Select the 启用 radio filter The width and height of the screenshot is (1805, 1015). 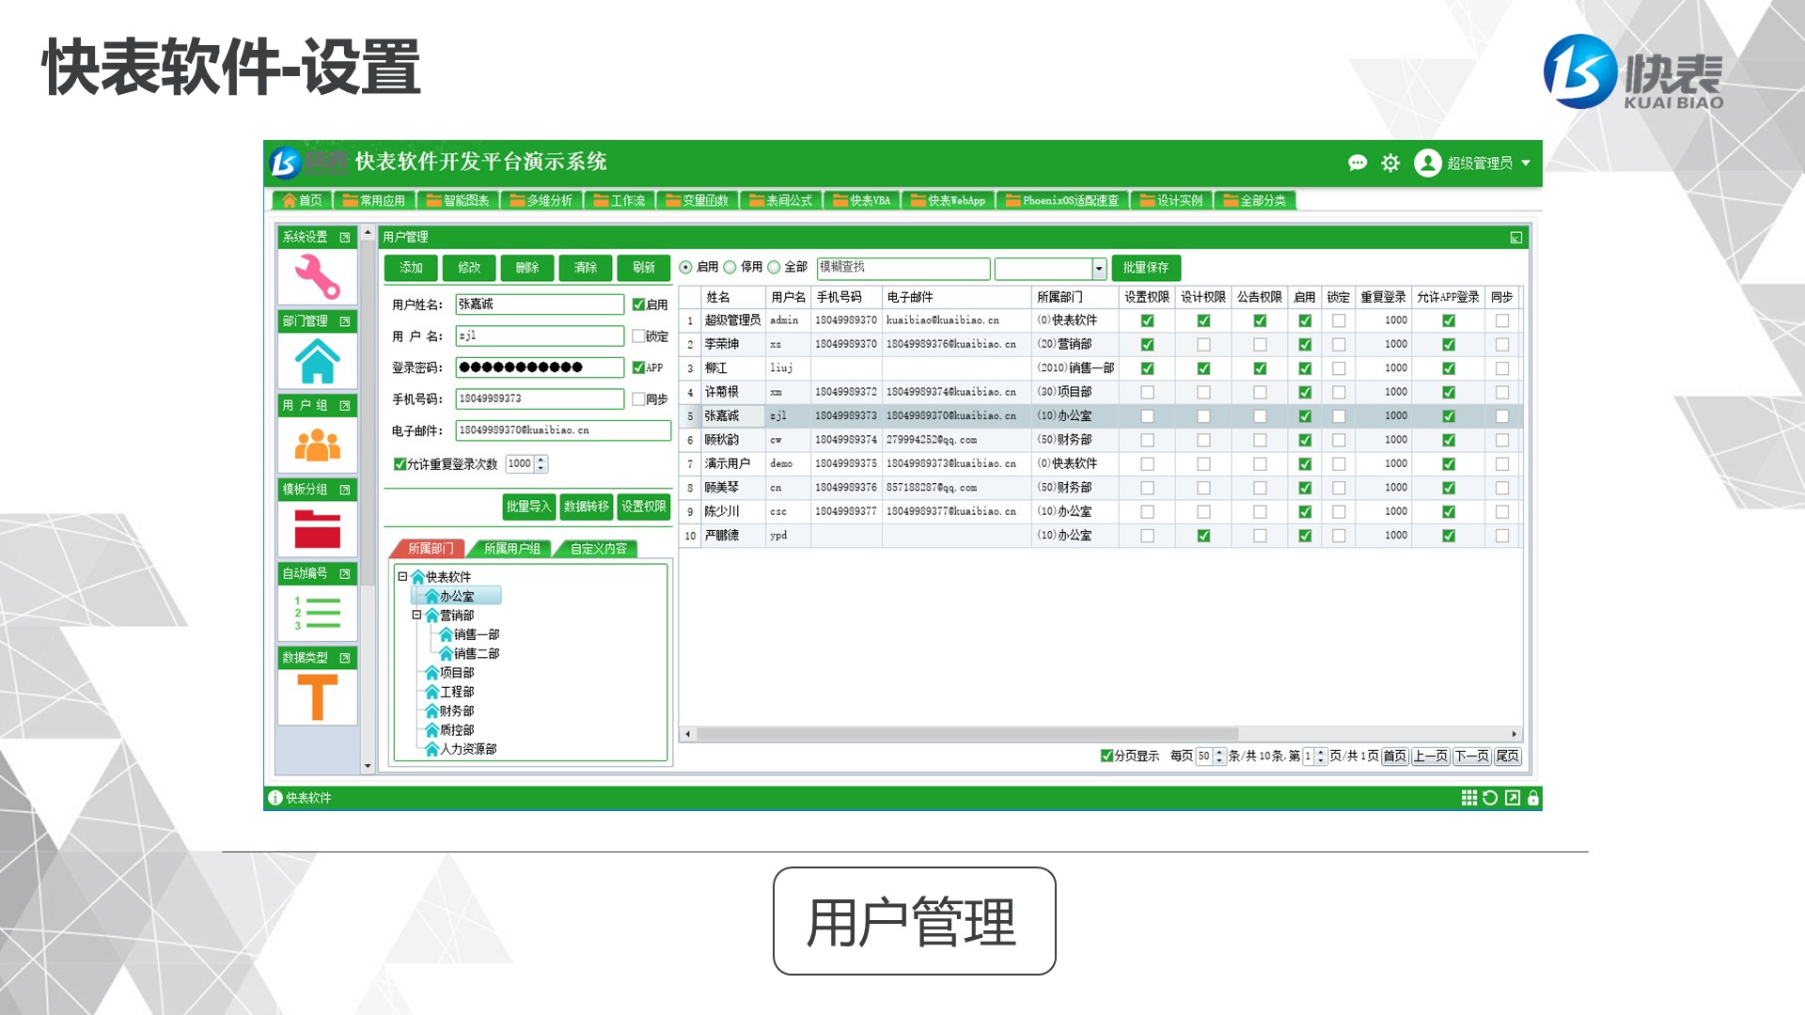tap(685, 268)
